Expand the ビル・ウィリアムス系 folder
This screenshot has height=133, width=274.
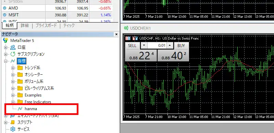tap(13, 88)
